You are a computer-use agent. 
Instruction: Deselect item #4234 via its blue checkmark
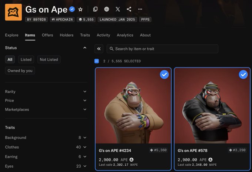click(x=164, y=75)
